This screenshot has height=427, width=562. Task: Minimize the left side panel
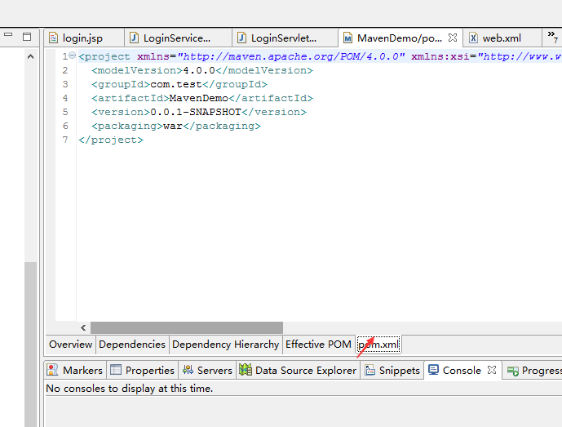point(8,37)
